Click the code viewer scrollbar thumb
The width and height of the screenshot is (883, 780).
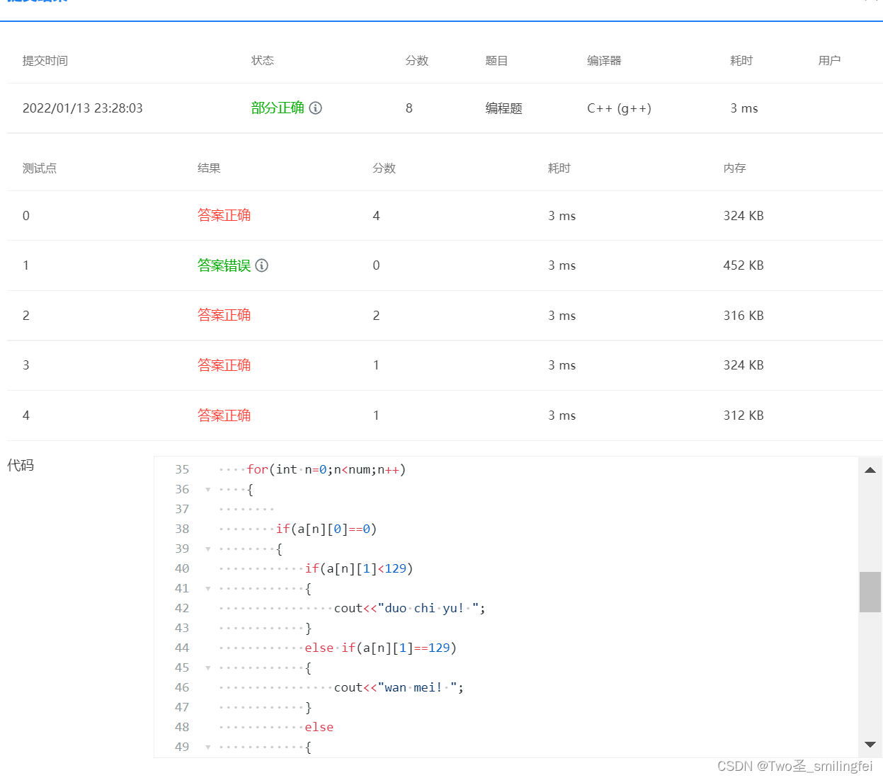pos(870,592)
